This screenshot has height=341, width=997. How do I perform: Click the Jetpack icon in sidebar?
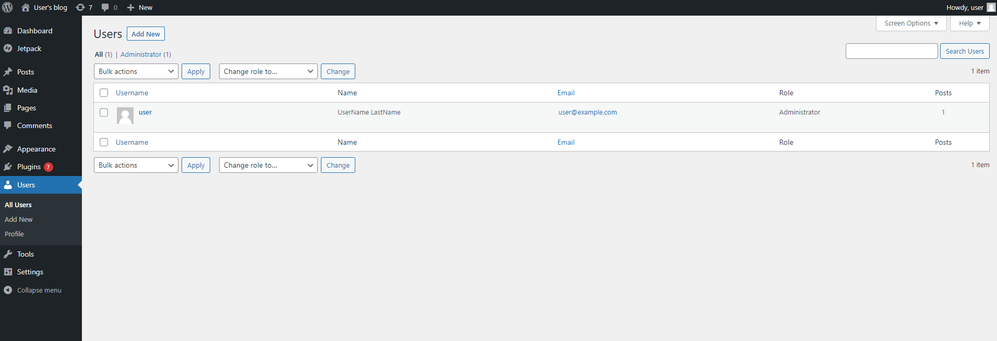pyautogui.click(x=8, y=48)
